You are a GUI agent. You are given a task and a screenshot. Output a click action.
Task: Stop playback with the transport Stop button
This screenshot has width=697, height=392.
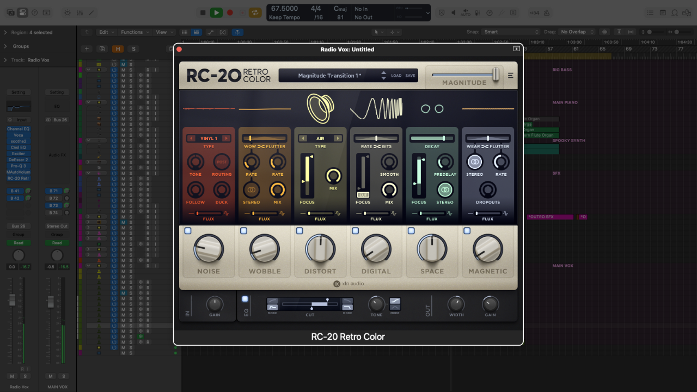pos(203,13)
